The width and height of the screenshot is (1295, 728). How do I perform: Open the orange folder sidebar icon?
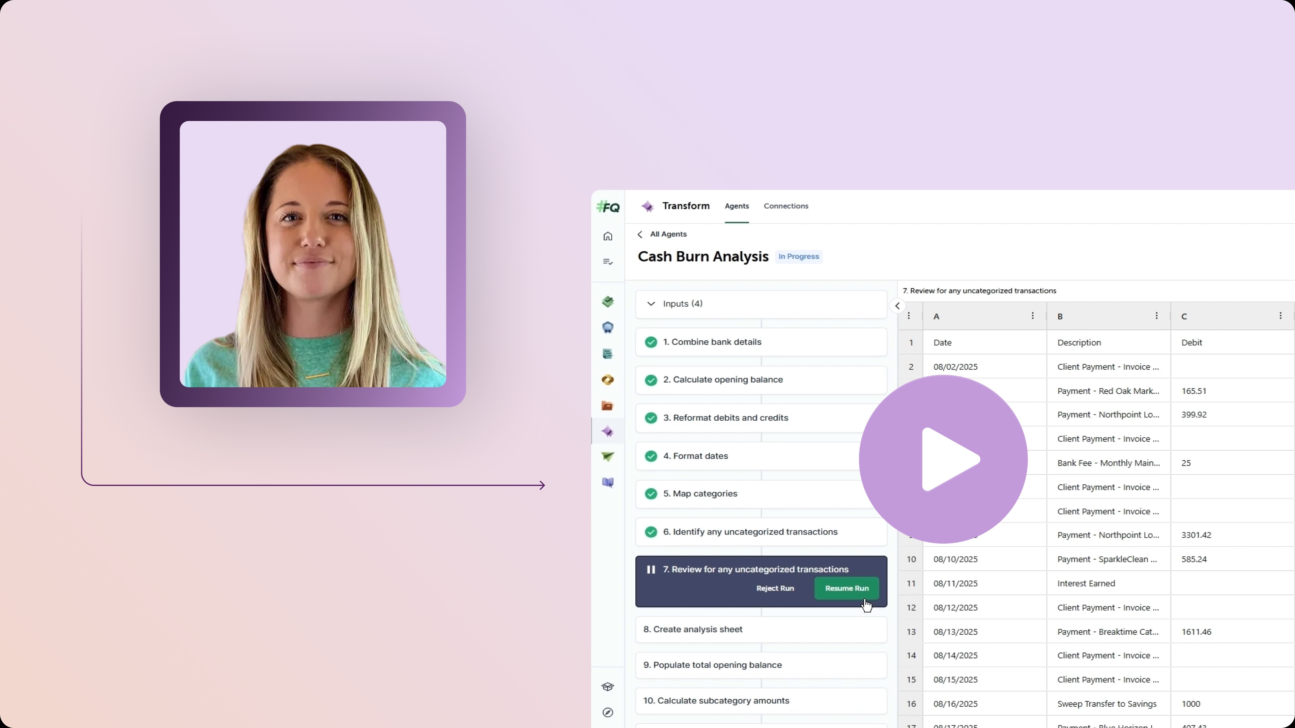[x=607, y=405]
